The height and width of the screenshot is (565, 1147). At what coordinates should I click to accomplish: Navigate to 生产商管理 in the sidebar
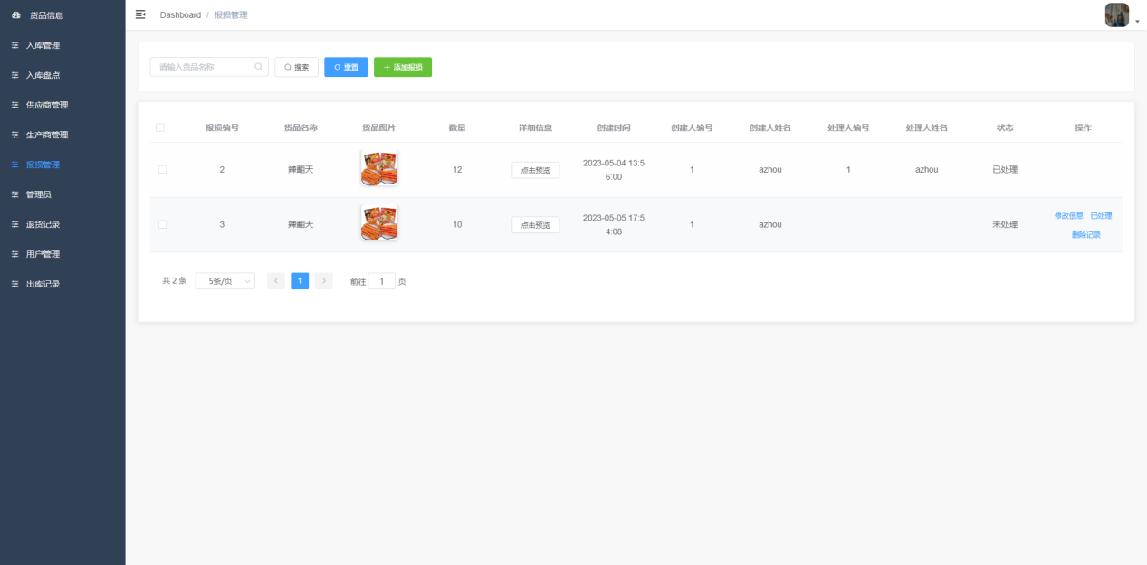[46, 135]
